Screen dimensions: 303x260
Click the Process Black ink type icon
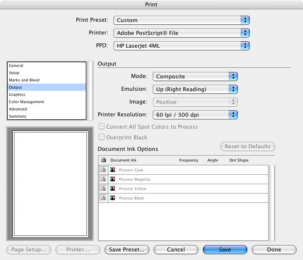(113, 198)
